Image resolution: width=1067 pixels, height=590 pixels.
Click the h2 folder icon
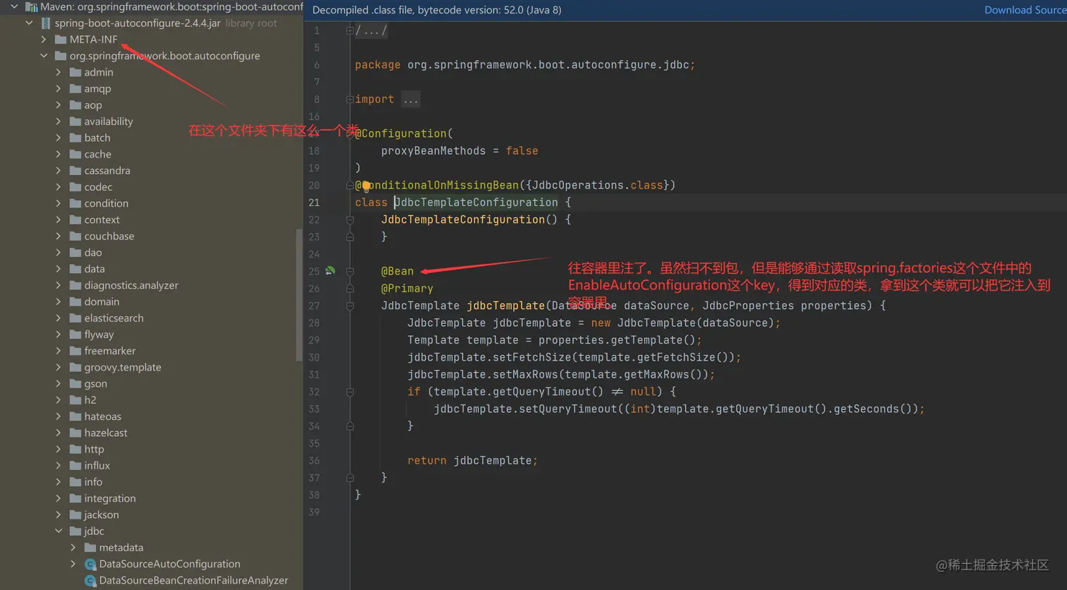[76, 399]
